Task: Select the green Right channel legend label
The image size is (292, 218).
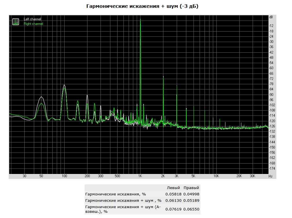Action: coord(33,24)
